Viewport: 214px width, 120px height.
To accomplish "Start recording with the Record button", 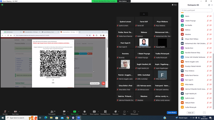I will click(x=85, y=112).
